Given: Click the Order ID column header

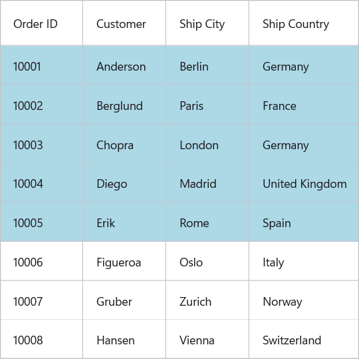Looking at the screenshot, I should [41, 23].
